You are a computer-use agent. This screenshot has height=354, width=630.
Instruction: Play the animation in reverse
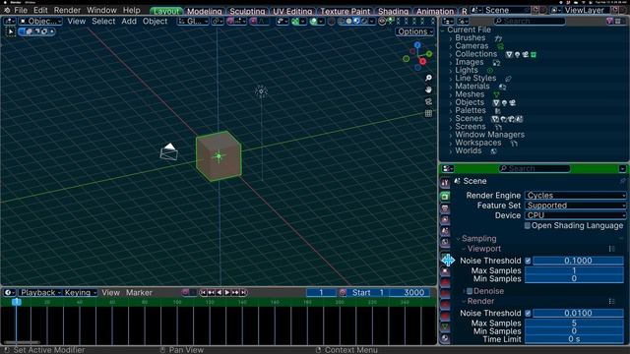pos(219,293)
